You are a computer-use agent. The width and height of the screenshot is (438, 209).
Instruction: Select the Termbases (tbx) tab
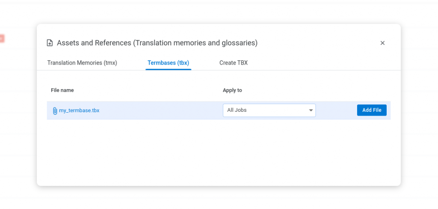coord(168,63)
